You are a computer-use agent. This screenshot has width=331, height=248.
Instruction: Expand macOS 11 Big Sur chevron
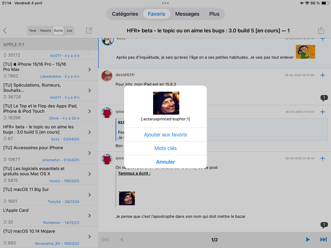point(90,195)
